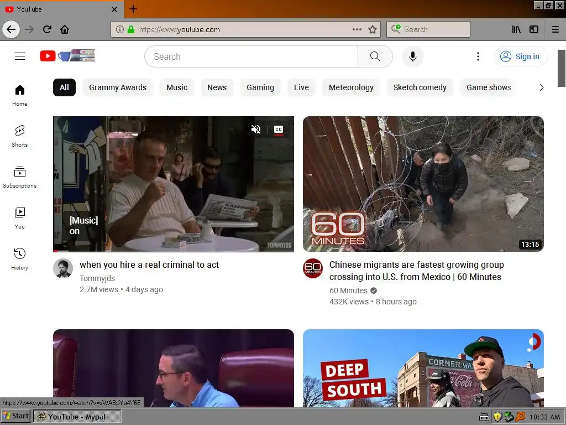Select the News chip
Image resolution: width=566 pixels, height=425 pixels.
pyautogui.click(x=217, y=87)
